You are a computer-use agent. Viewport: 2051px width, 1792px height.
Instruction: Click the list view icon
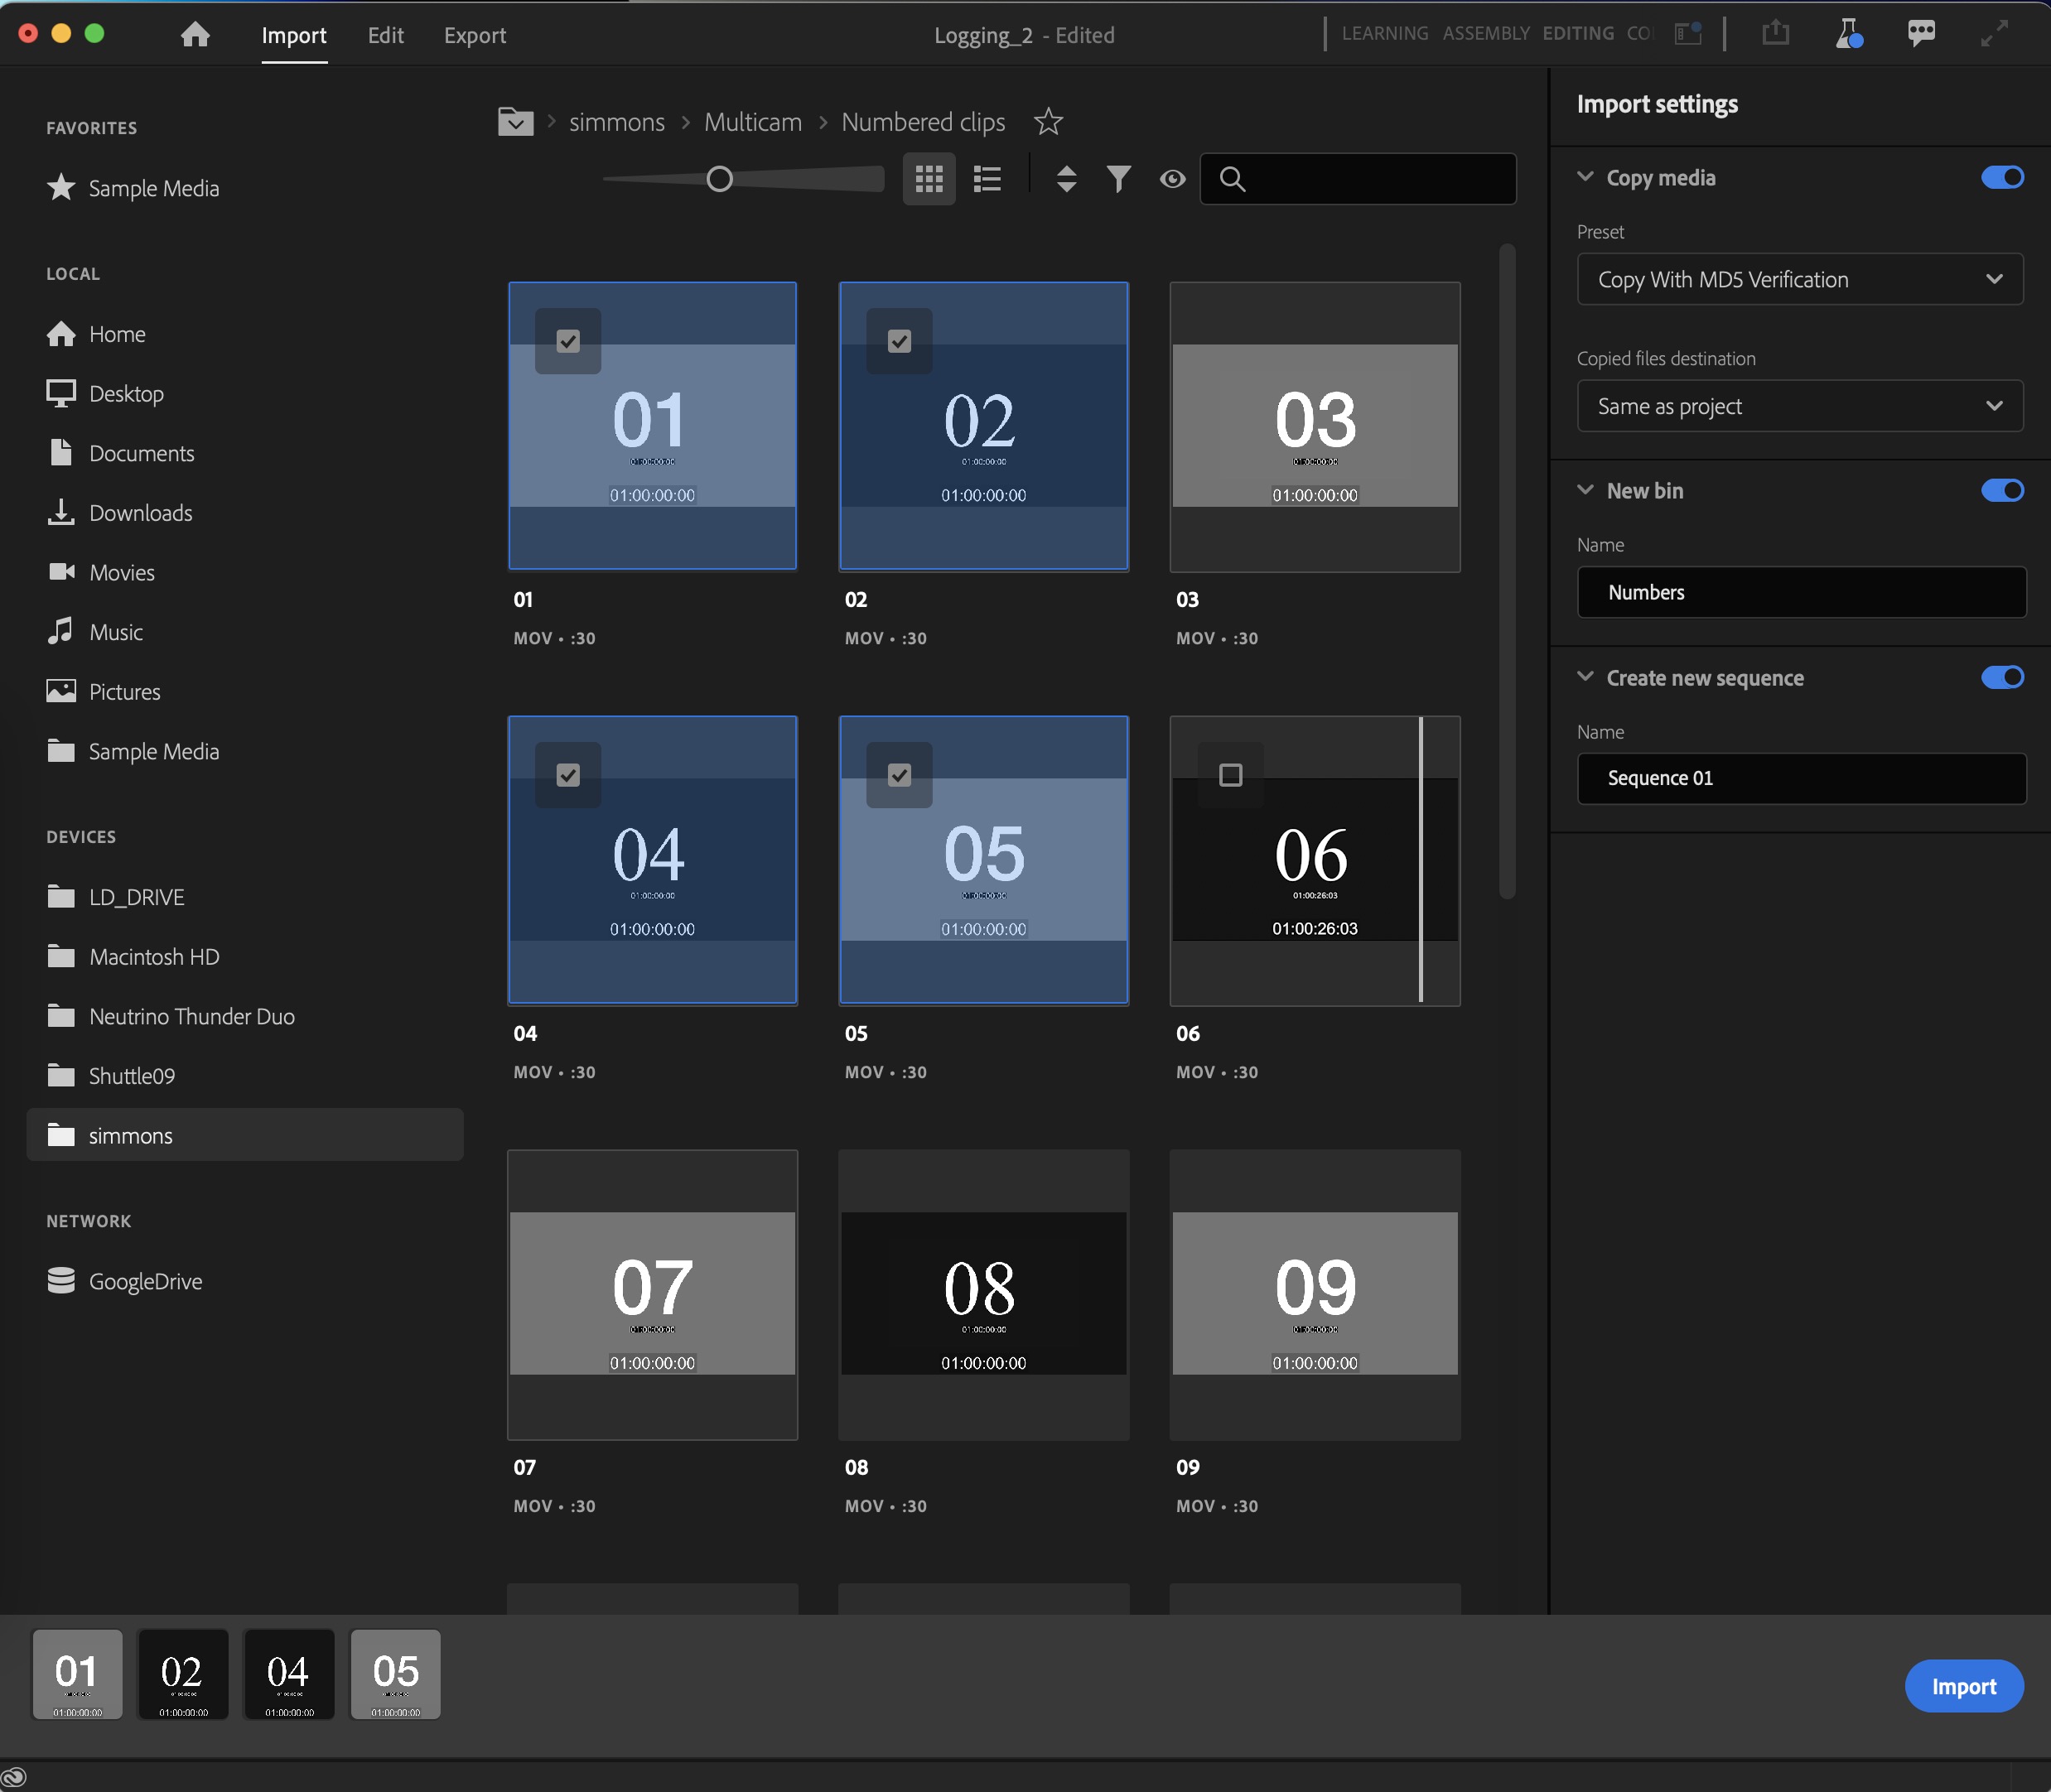987,178
